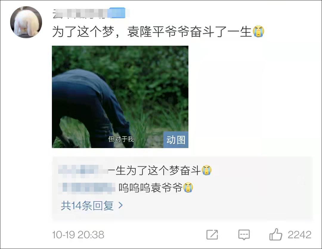Image resolution: width=322 pixels, height=249 pixels.
Task: Tap the repost share icon
Action: tap(212, 235)
